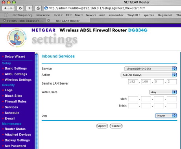The height and width of the screenshot is (149, 181).
Task: Close the NETGEAR Router tab with its X icon
Action: (48, 20)
